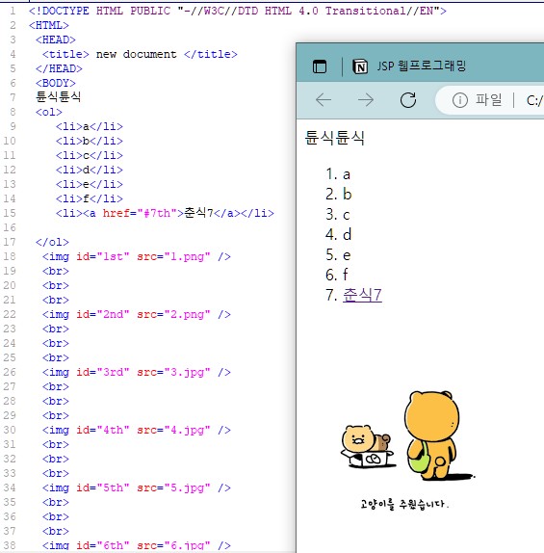
Task: Click the 튠식튠식 text in the code editor
Action: coord(58,97)
